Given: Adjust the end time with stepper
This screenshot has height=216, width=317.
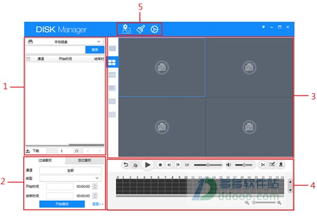Looking at the screenshot, I should click(x=95, y=195).
